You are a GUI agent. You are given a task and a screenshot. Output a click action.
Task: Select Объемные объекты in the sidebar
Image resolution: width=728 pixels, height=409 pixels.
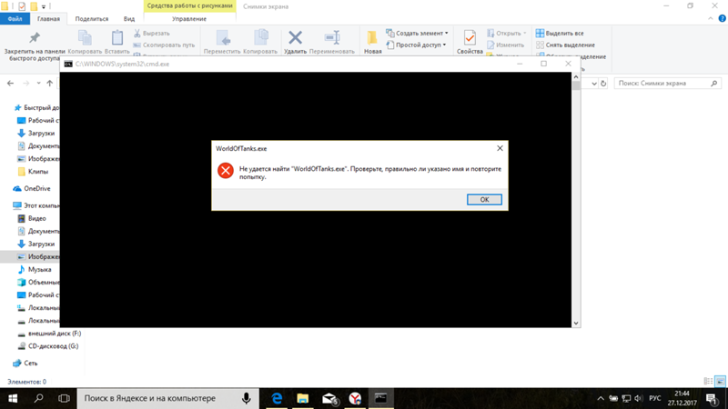point(38,282)
